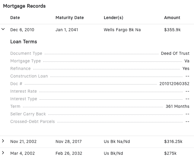The width and height of the screenshot is (194, 159).
Task: Collapse the Dec 6, 2010 mortgage record
Action: (3, 29)
